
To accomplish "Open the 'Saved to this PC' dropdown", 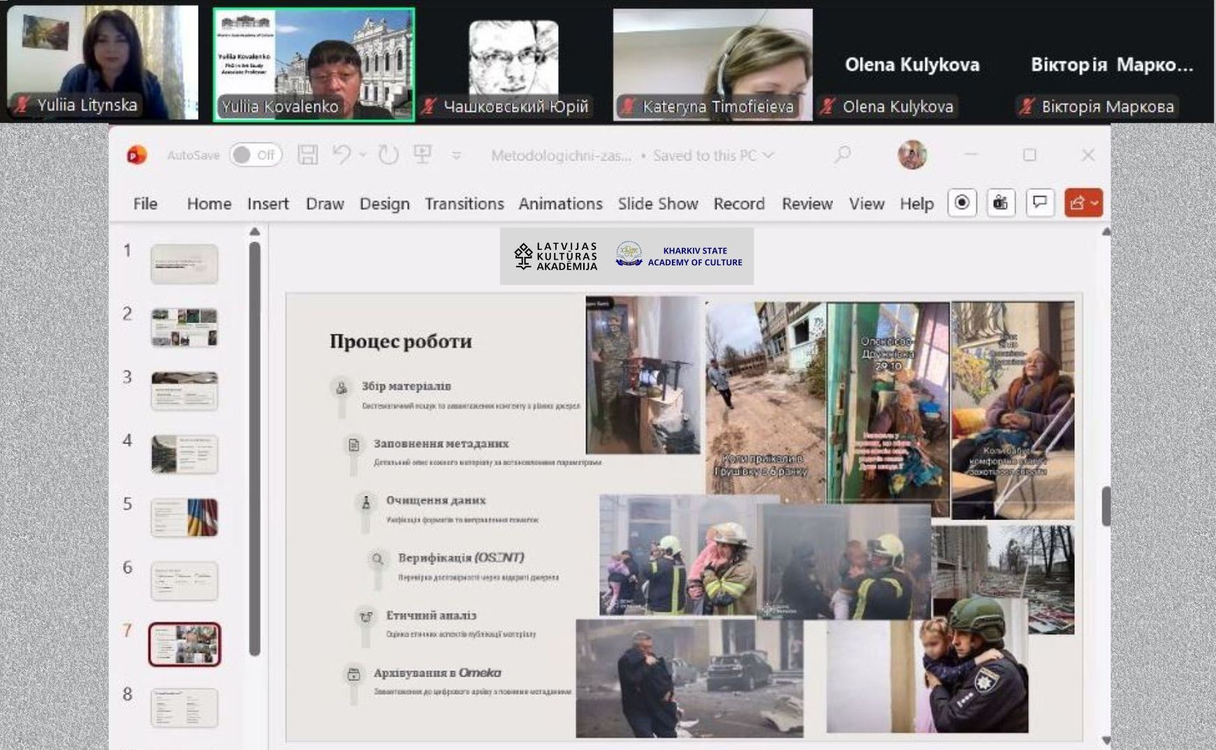I will tap(768, 155).
